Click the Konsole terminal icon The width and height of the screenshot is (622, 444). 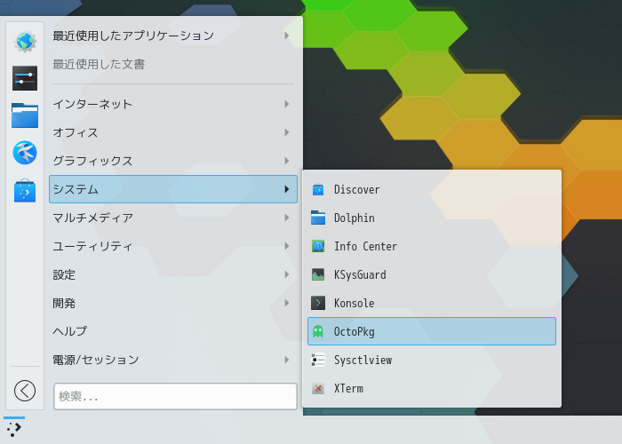tap(318, 303)
